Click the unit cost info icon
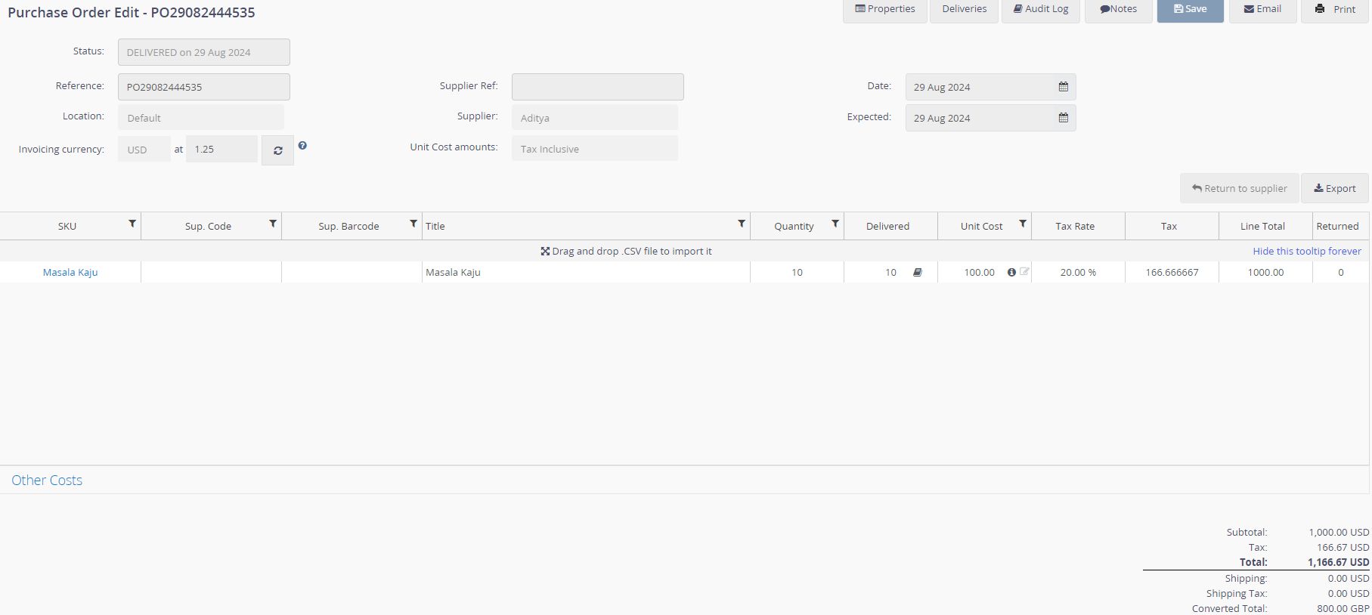This screenshot has width=1372, height=615. (1011, 273)
